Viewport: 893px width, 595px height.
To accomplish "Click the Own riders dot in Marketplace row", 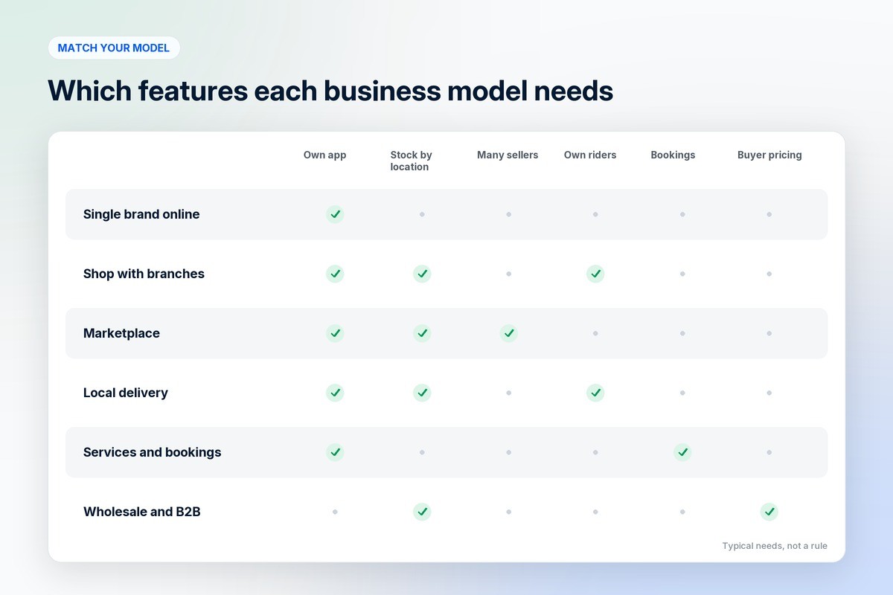I will click(595, 333).
